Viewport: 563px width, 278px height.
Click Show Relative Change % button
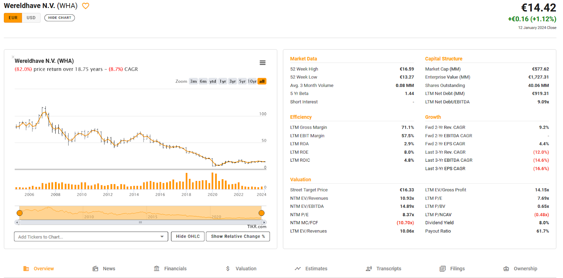click(x=238, y=237)
